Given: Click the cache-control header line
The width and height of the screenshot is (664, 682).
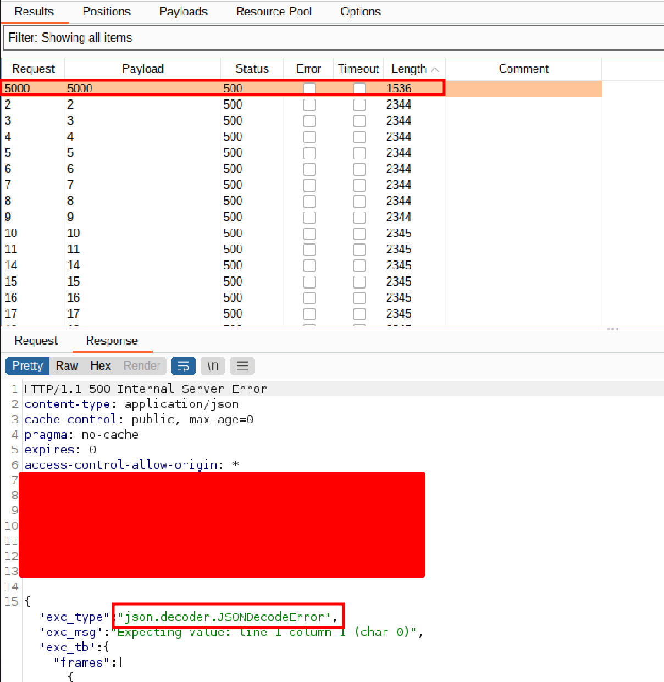Looking at the screenshot, I should click(139, 420).
